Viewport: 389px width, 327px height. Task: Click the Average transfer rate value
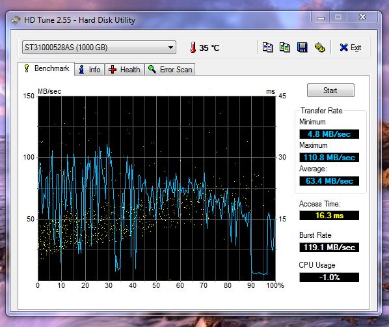(x=329, y=181)
